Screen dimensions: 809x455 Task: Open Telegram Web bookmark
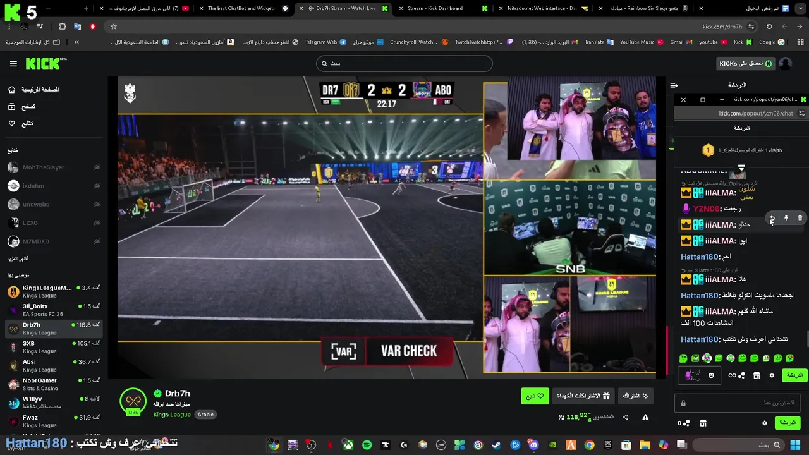pos(325,42)
